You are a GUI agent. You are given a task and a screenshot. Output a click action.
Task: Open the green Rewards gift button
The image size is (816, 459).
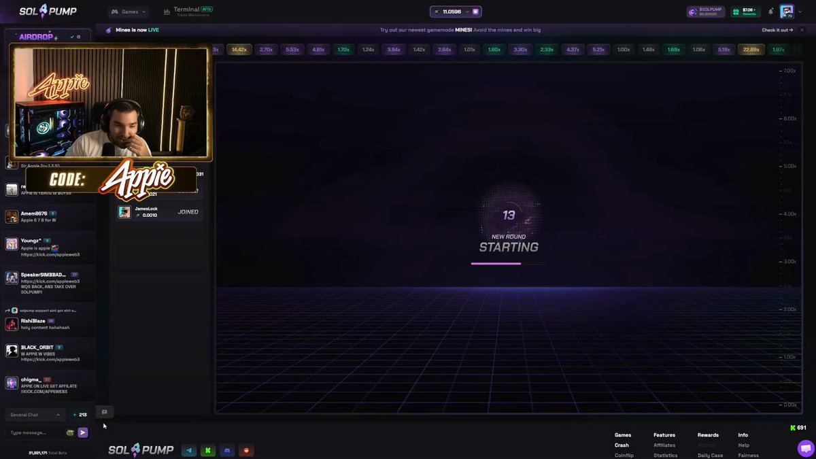point(745,12)
